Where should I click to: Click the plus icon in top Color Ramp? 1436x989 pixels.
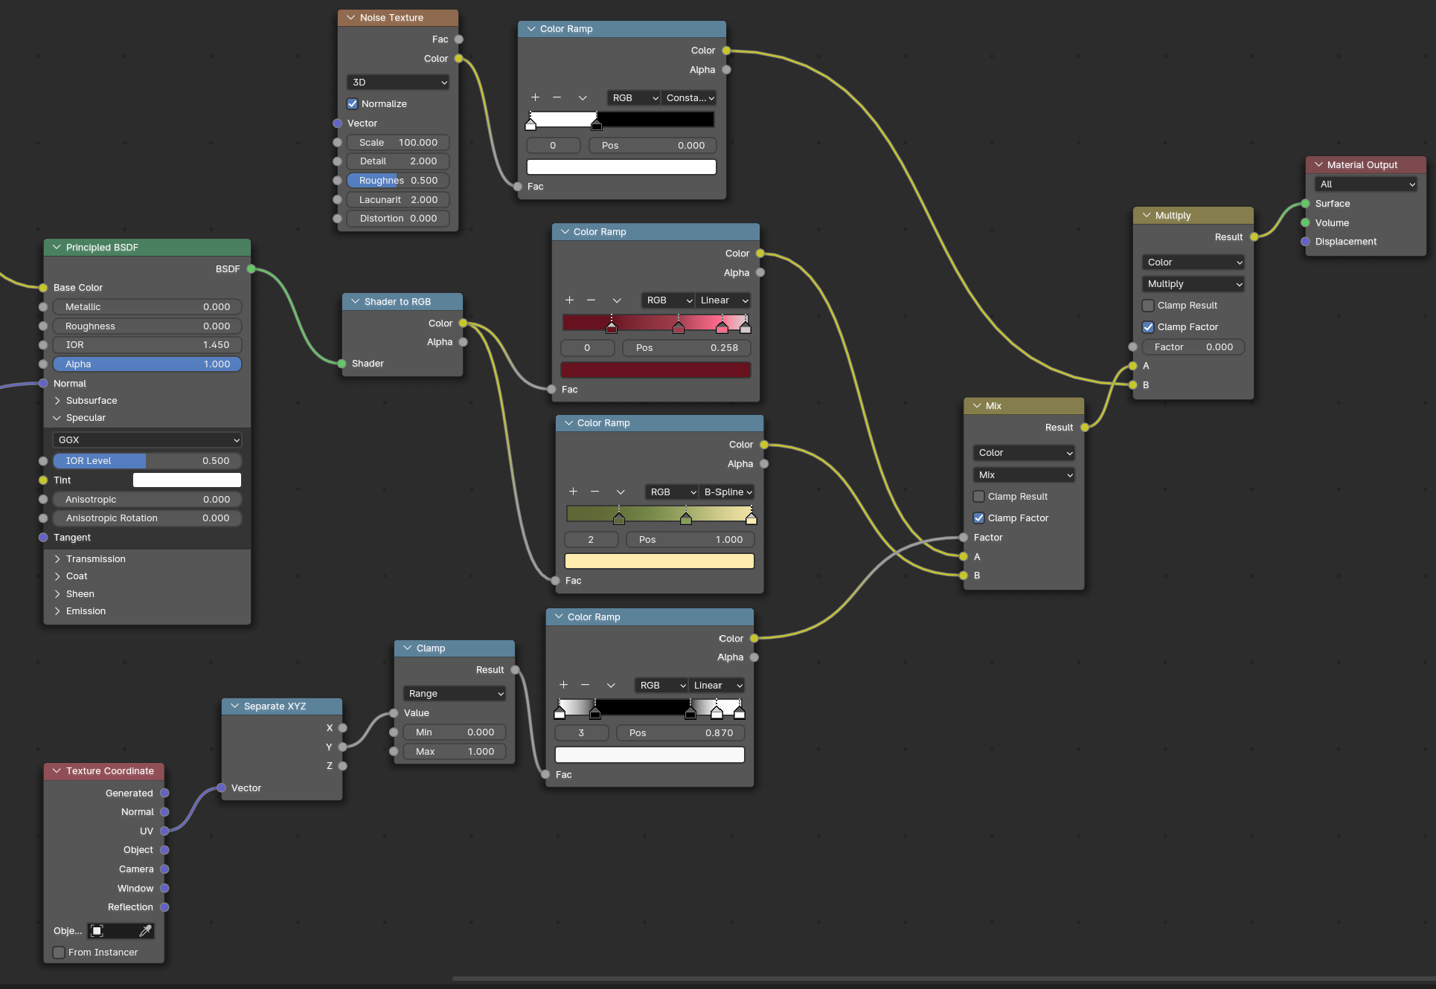pyautogui.click(x=535, y=97)
